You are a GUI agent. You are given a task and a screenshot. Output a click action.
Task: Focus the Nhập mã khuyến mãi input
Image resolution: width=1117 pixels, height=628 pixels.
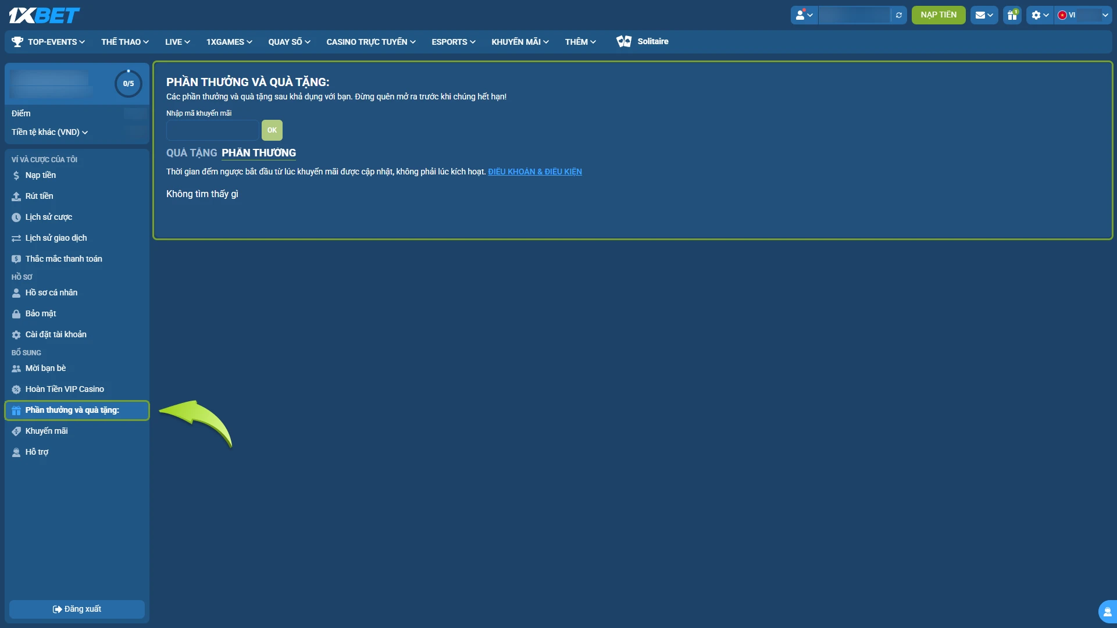click(x=213, y=130)
